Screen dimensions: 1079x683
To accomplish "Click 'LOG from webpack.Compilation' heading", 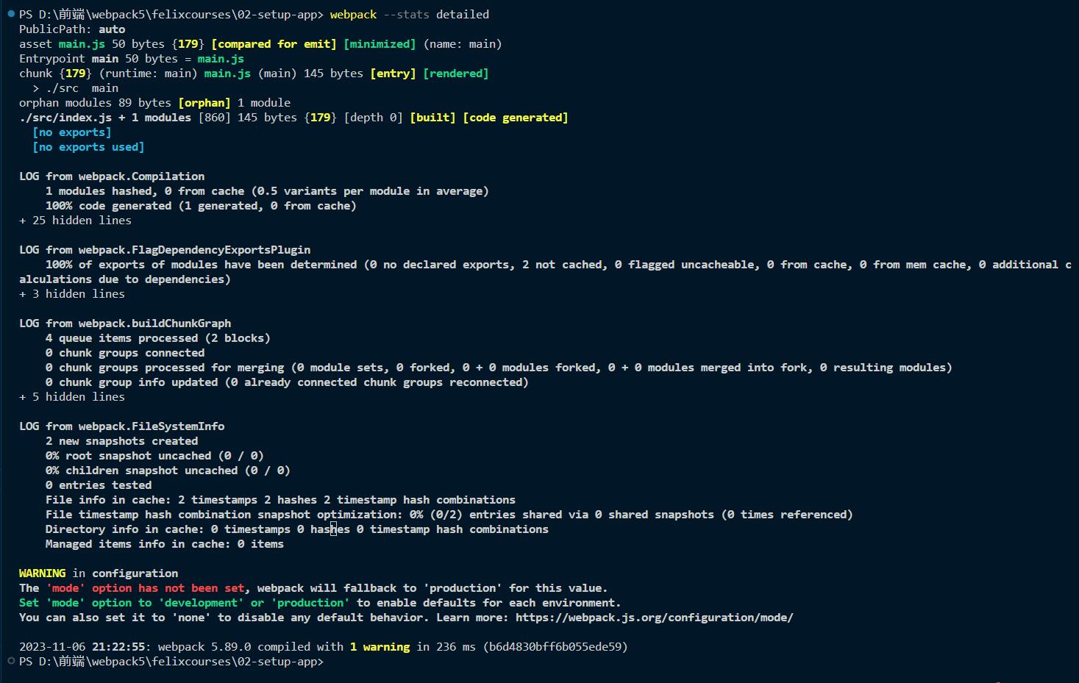I will tap(112, 176).
